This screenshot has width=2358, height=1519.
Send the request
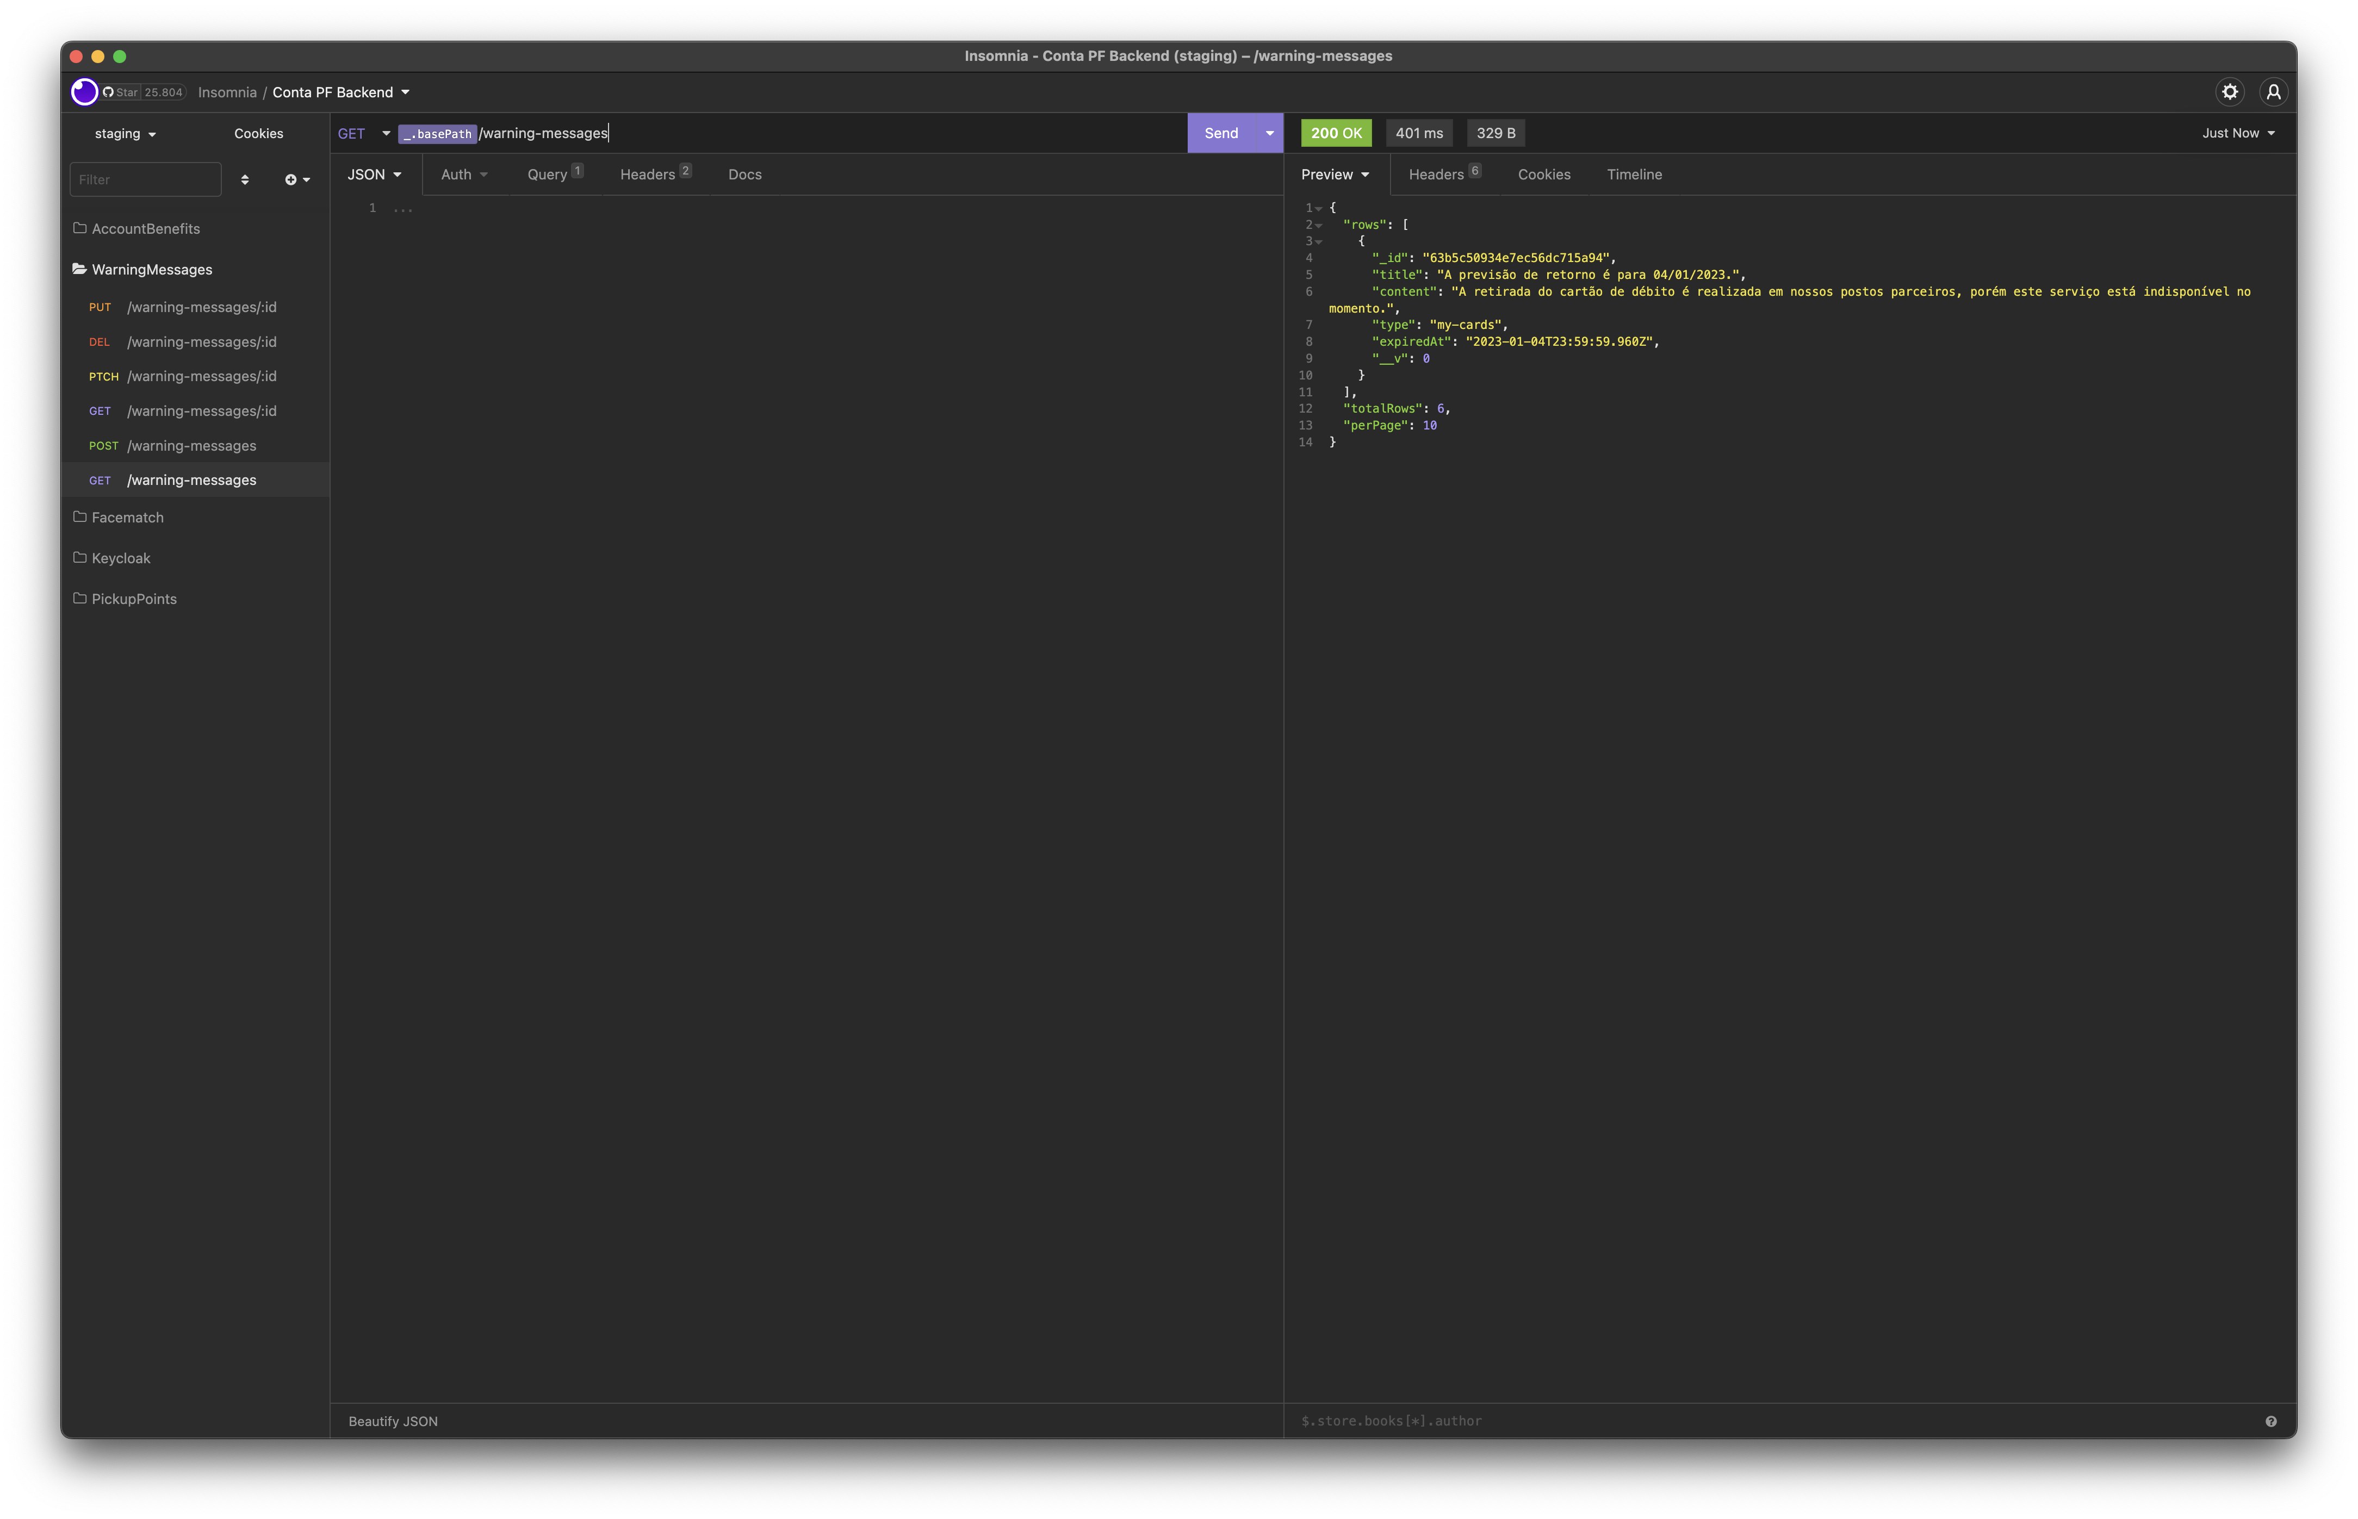click(1221, 133)
